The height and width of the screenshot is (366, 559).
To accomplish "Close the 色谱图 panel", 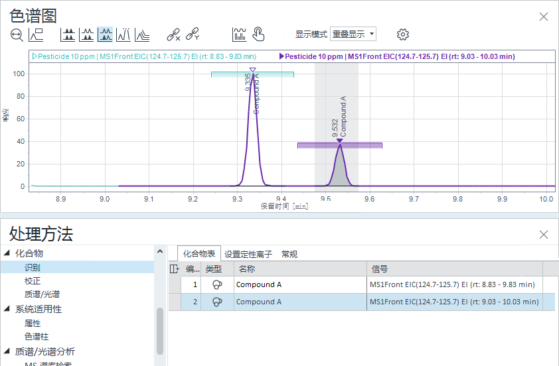I will (x=543, y=17).
